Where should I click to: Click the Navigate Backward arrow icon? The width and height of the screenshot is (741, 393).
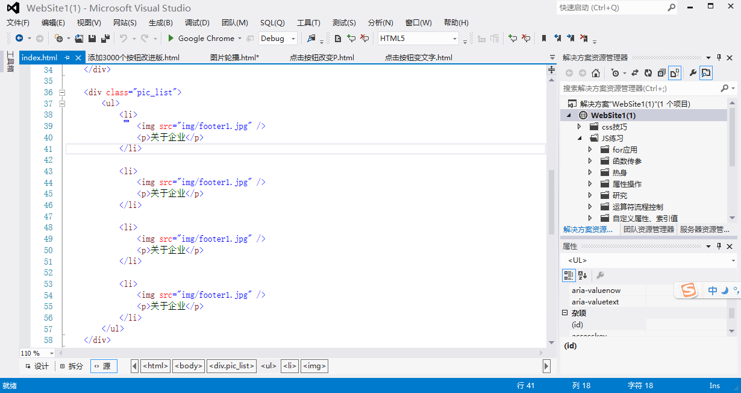point(18,38)
